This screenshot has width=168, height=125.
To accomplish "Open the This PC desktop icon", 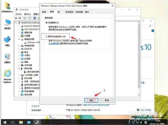I will 7,24.
